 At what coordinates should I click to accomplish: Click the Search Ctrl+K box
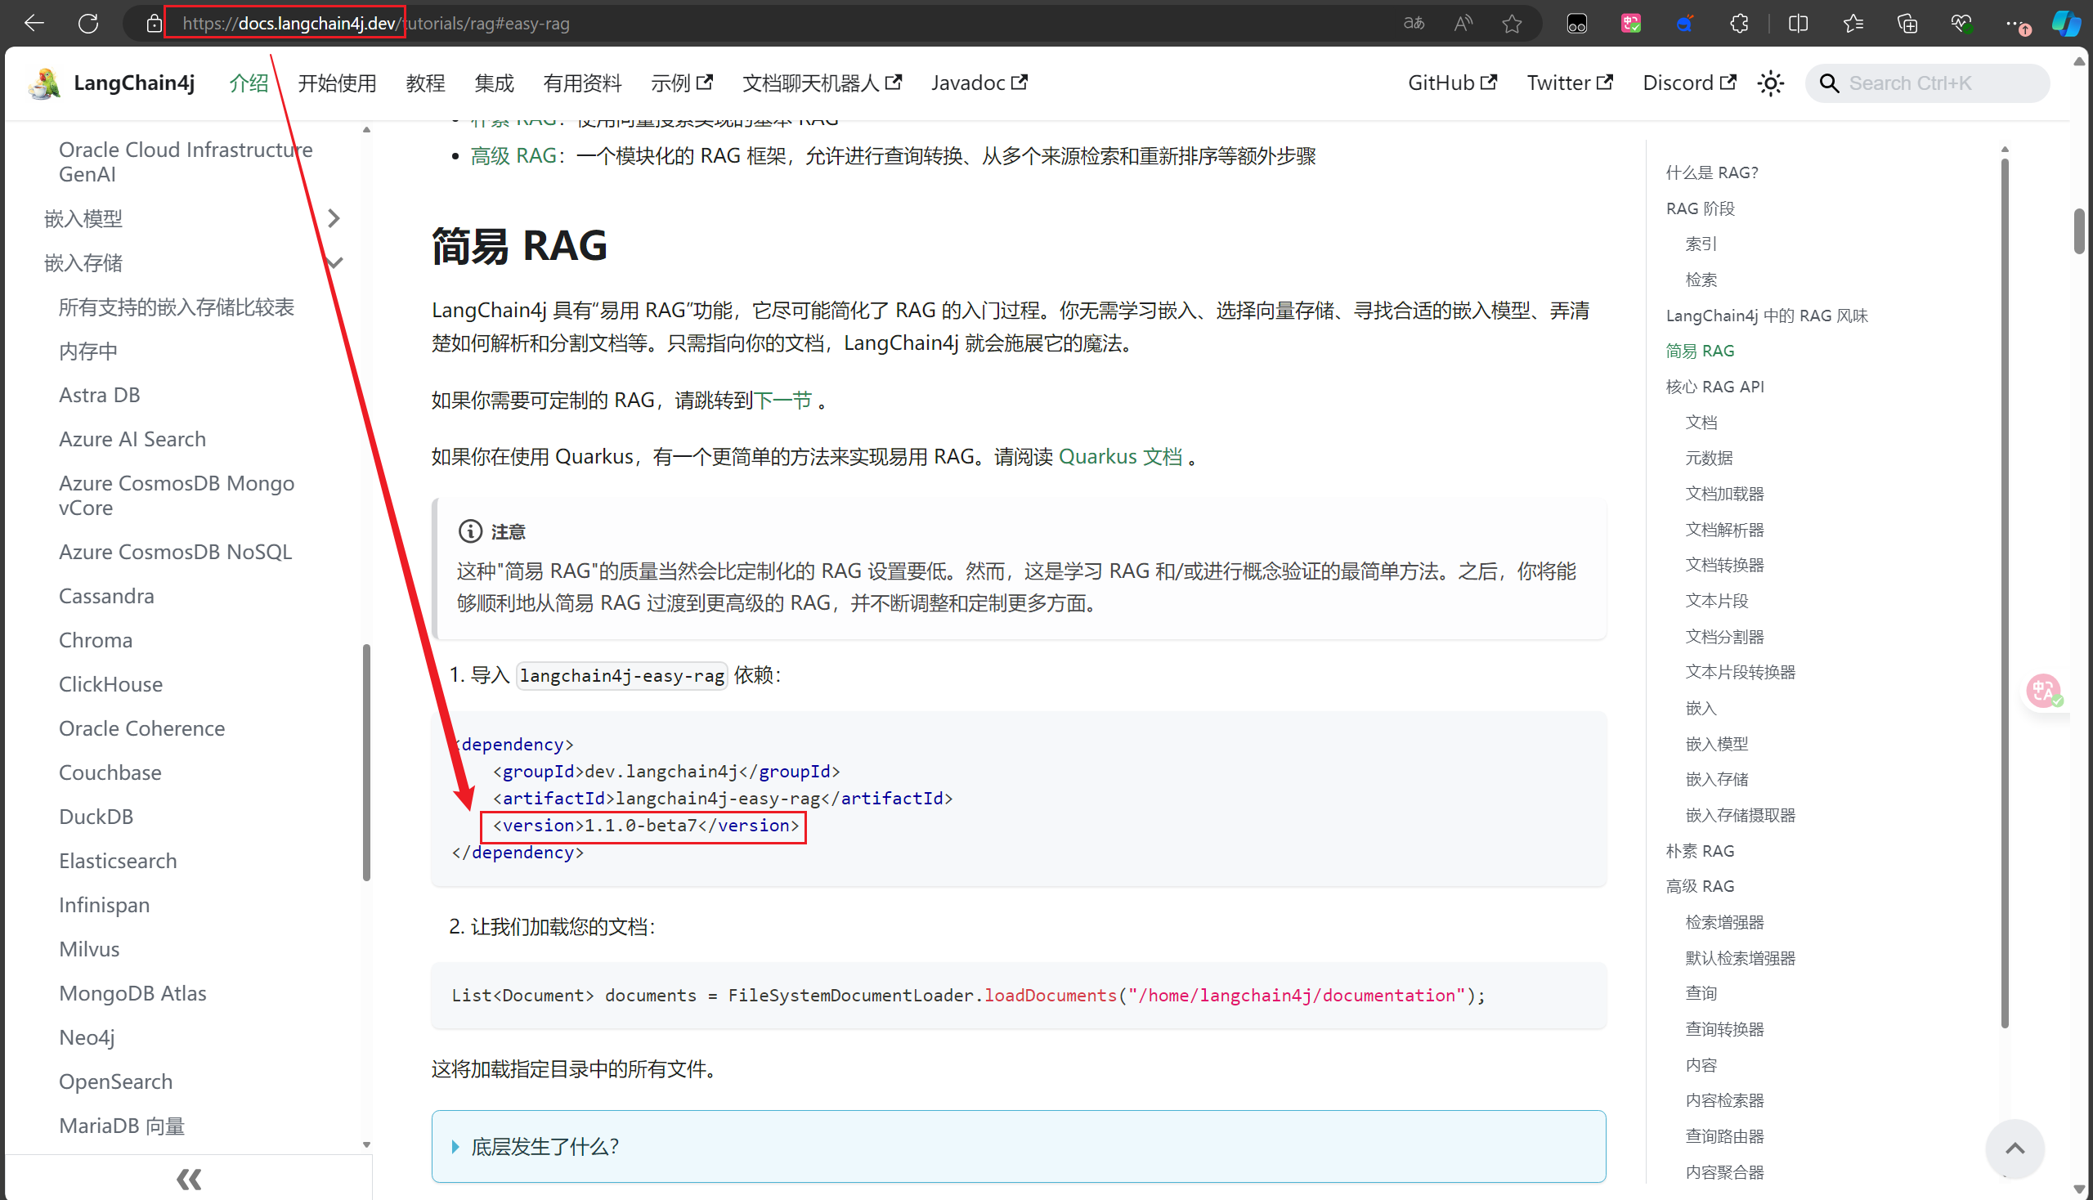[1927, 83]
